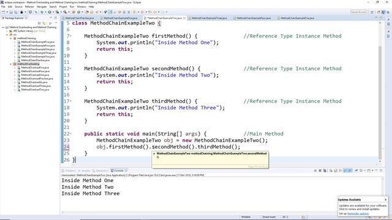
Task: Dismiss the Updates Available popup
Action: click(x=385, y=200)
